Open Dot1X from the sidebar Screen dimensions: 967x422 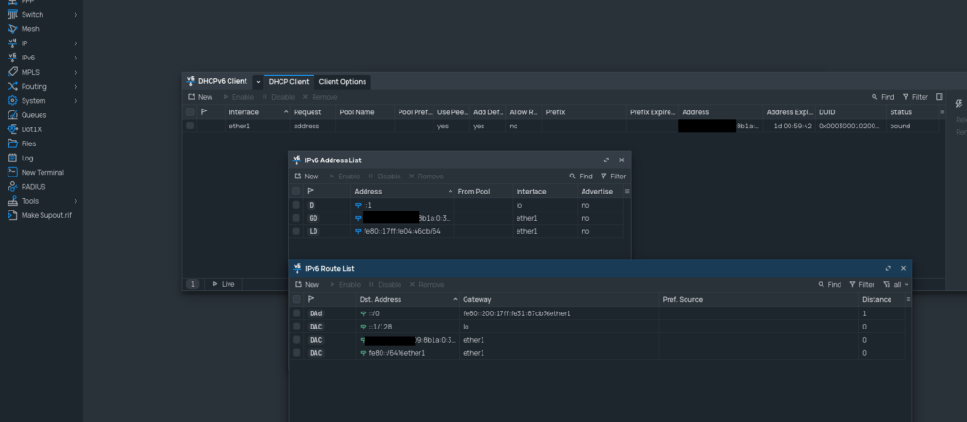coord(33,129)
